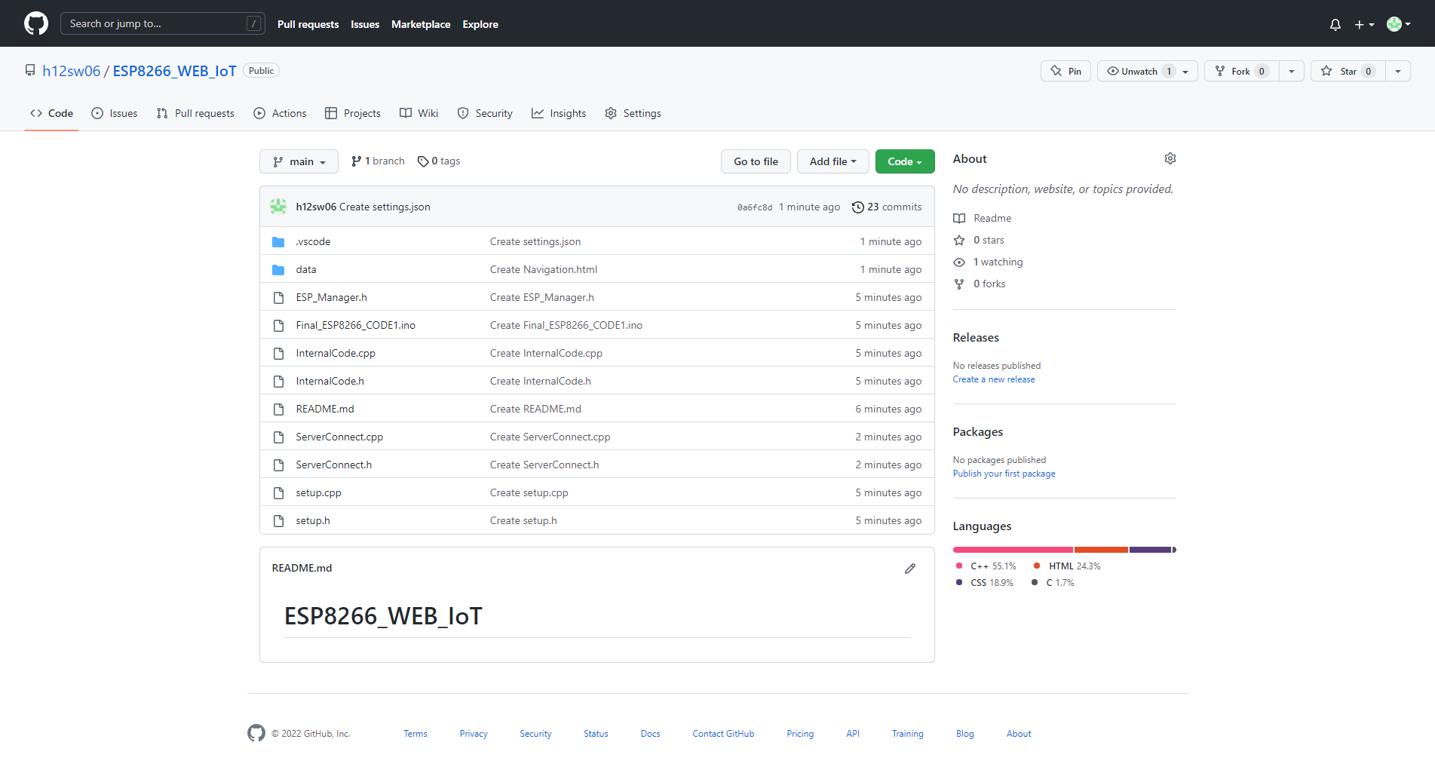Screen dimensions: 1435x779
Task: Open the Projects tab
Action: pos(353,113)
